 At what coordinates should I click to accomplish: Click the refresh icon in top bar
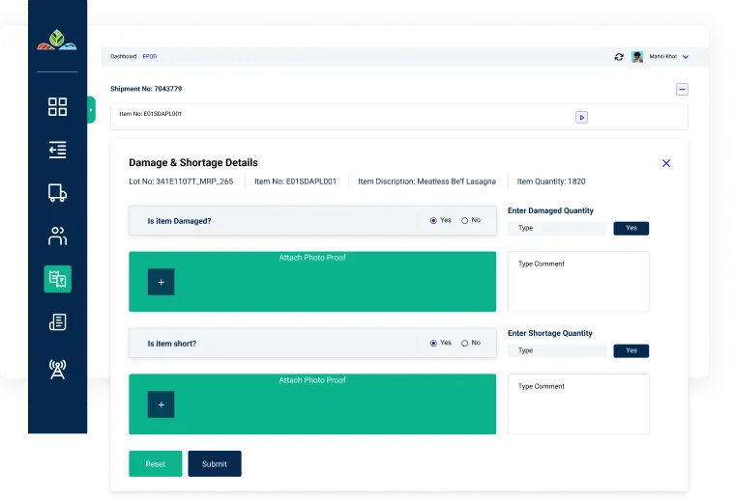click(x=619, y=57)
